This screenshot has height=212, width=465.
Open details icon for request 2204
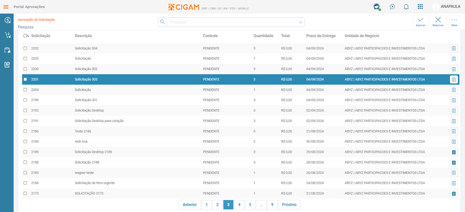click(453, 90)
